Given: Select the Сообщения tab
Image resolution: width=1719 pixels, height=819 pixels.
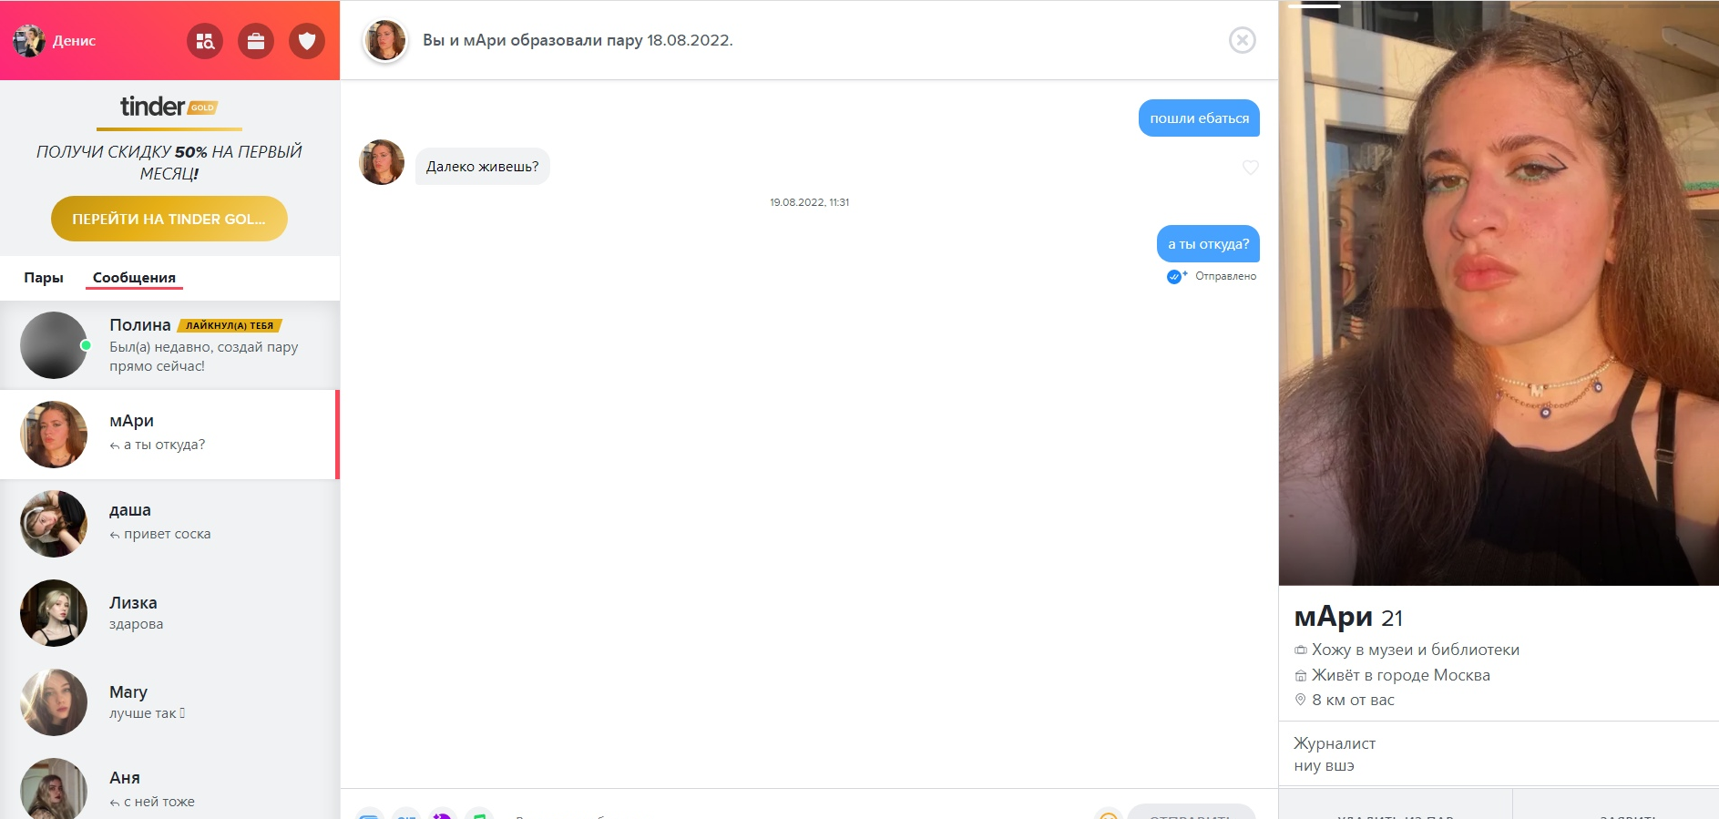Looking at the screenshot, I should click(134, 278).
